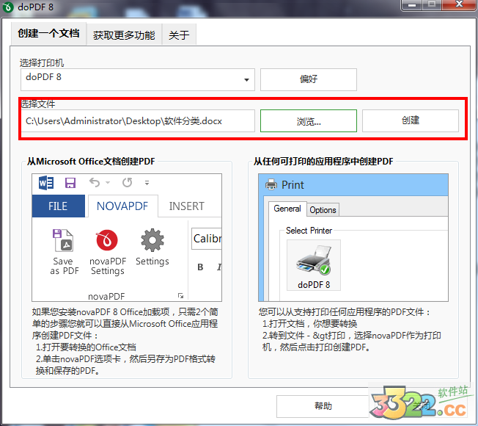Click the 帮助 help button
This screenshot has height=426, width=478.
(x=323, y=406)
